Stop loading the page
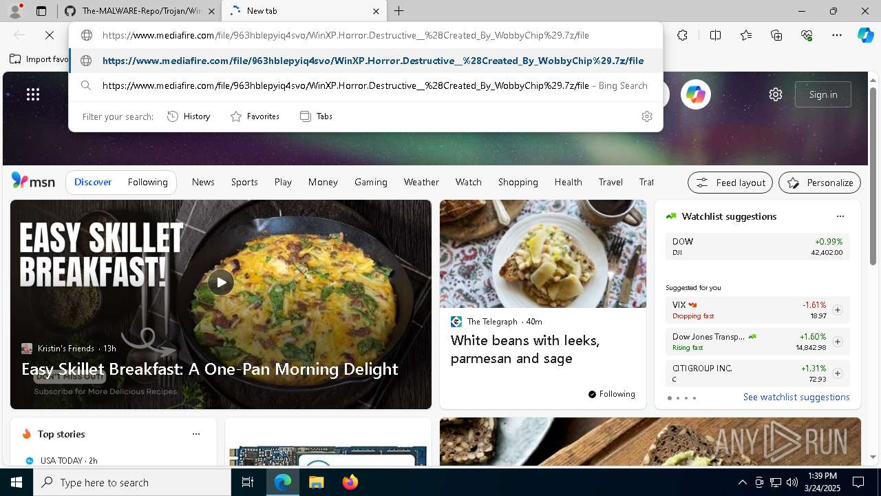881x496 pixels. (50, 35)
